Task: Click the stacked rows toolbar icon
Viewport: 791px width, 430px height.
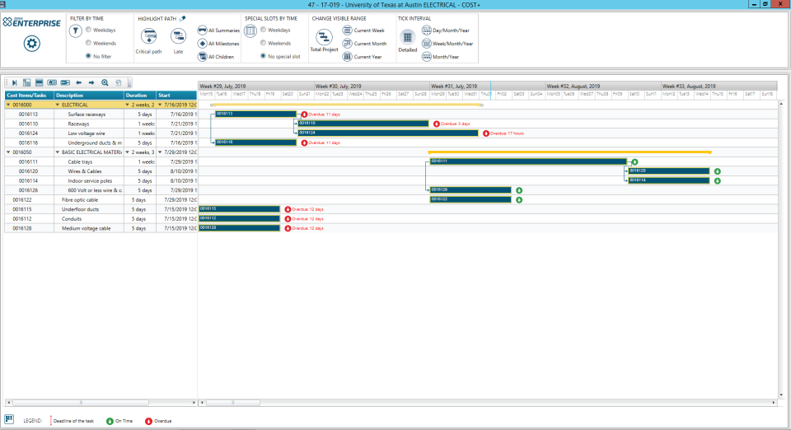Action: (x=40, y=82)
